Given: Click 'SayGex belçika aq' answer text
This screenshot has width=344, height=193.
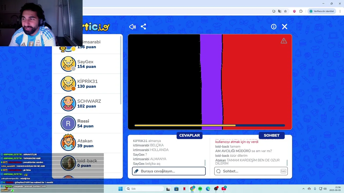Looking at the screenshot, I should (147, 164).
